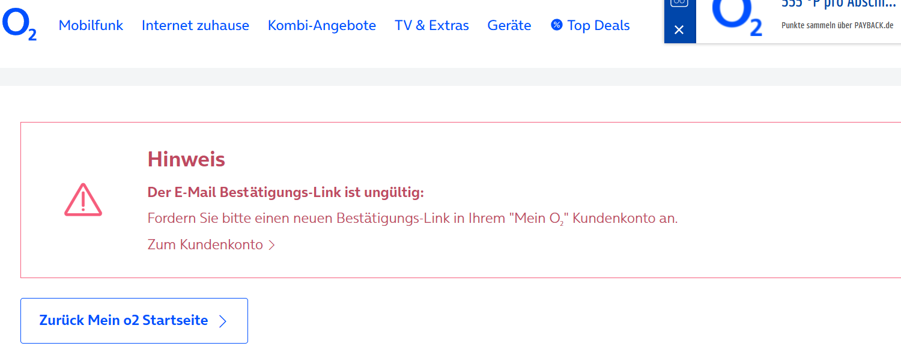
Task: Open the TV & Extras menu
Action: pyautogui.click(x=432, y=25)
